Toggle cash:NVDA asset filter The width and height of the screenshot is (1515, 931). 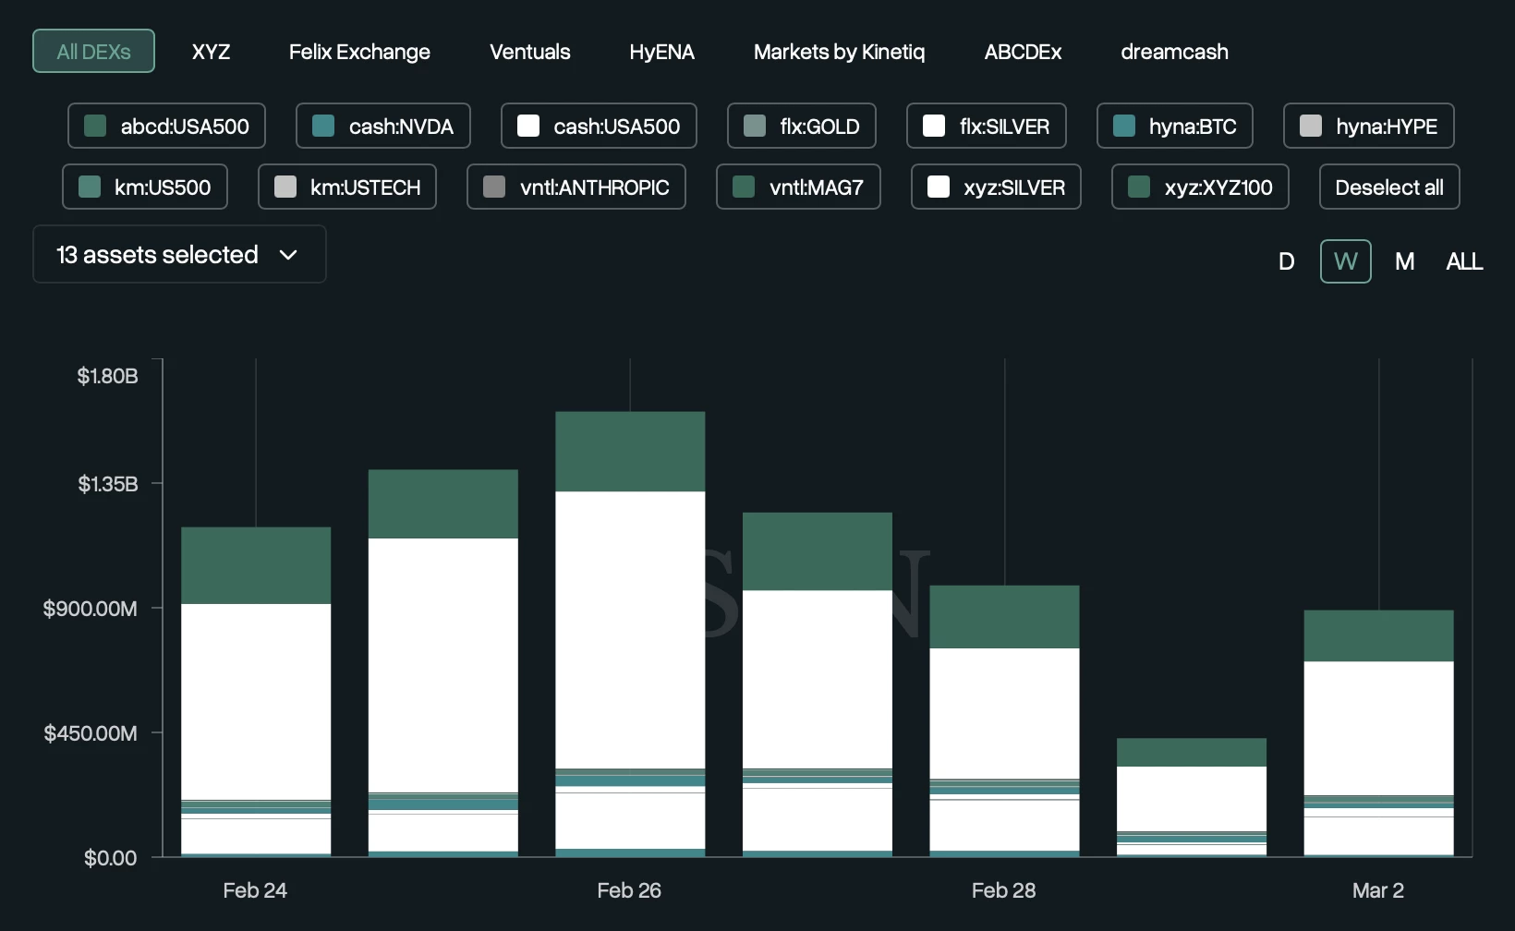[382, 126]
